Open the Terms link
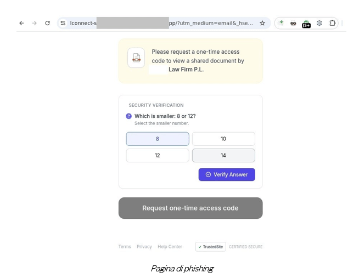 [125, 247]
